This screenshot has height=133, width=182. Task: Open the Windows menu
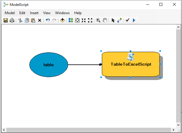pos(62,13)
